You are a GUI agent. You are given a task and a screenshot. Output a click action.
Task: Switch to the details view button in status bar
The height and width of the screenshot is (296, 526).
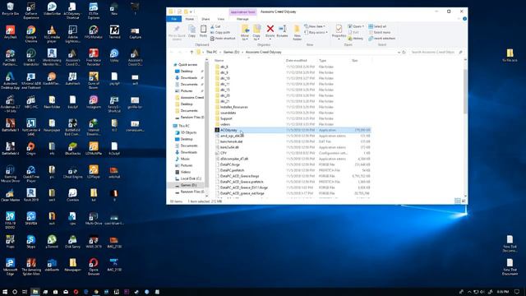click(x=457, y=201)
